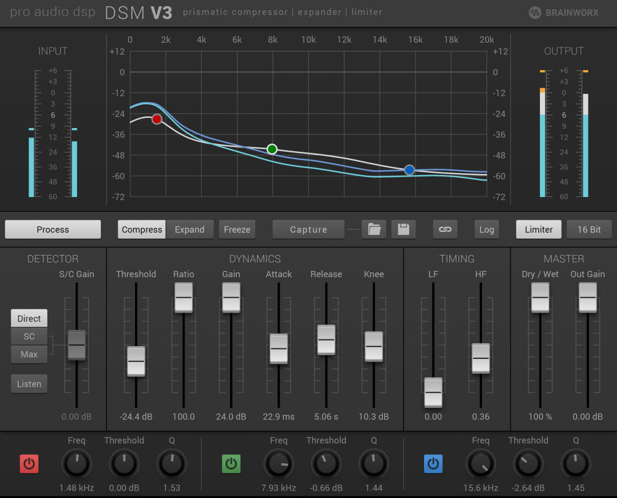Click the 15.6 kHz frequency value
Image resolution: width=617 pixels, height=498 pixels.
[x=481, y=488]
